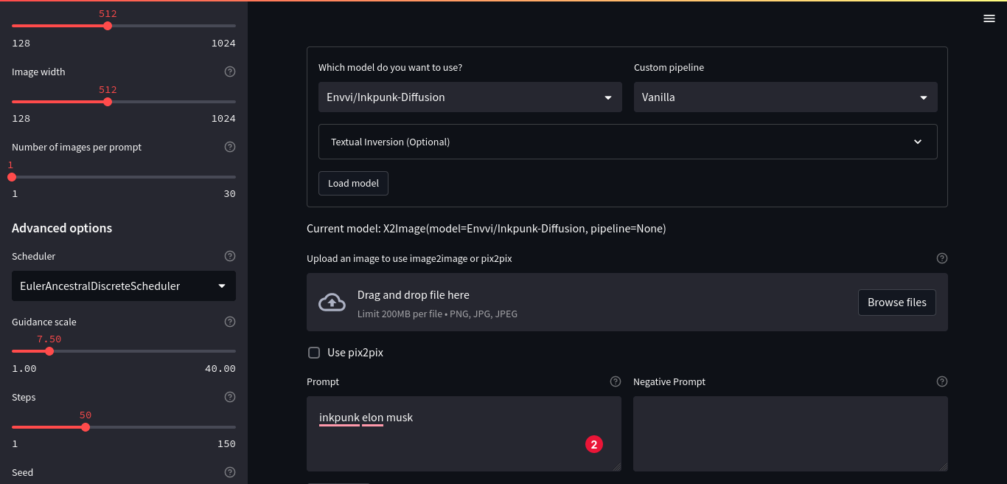This screenshot has width=1007, height=484.
Task: Click 'Which model do you want to use?' label
Action: [391, 67]
